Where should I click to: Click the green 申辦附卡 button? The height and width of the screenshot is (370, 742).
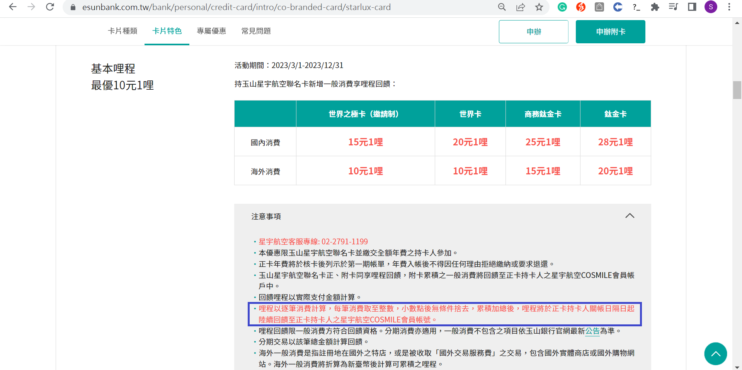pos(611,32)
